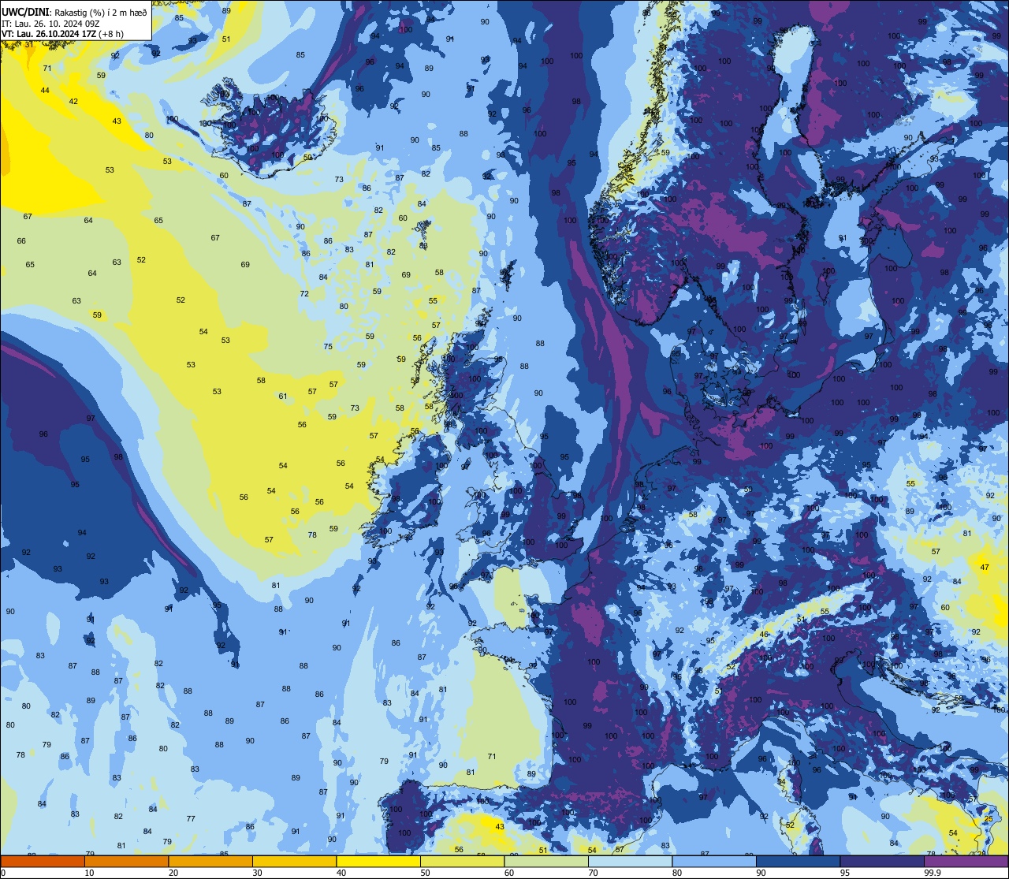The height and width of the screenshot is (879, 1009).
Task: Click the navy 95–99.9 legend swatch
Action: point(881,861)
